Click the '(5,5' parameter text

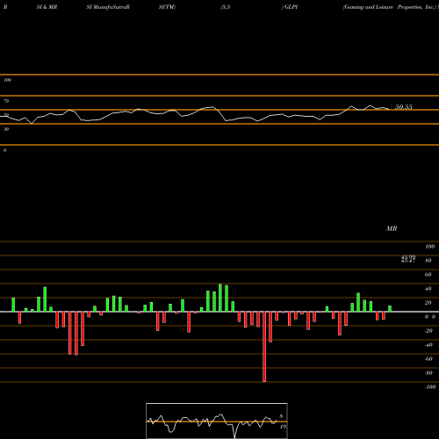[226, 7]
